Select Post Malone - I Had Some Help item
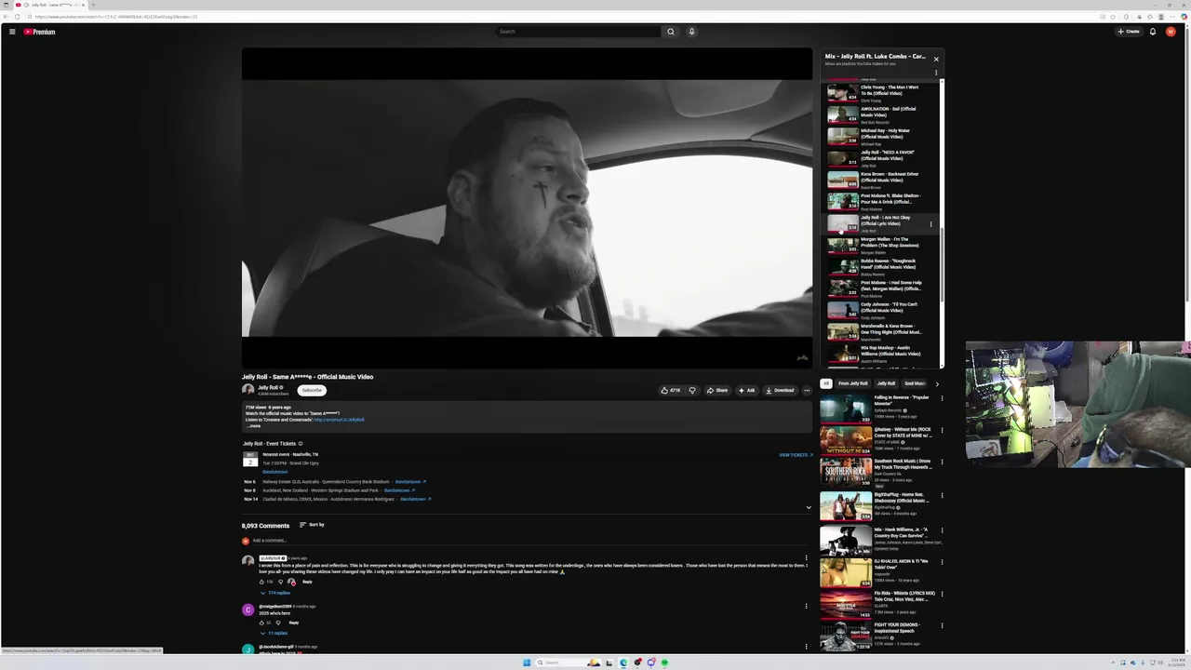Screen dimensions: 1191x670 tap(881, 288)
